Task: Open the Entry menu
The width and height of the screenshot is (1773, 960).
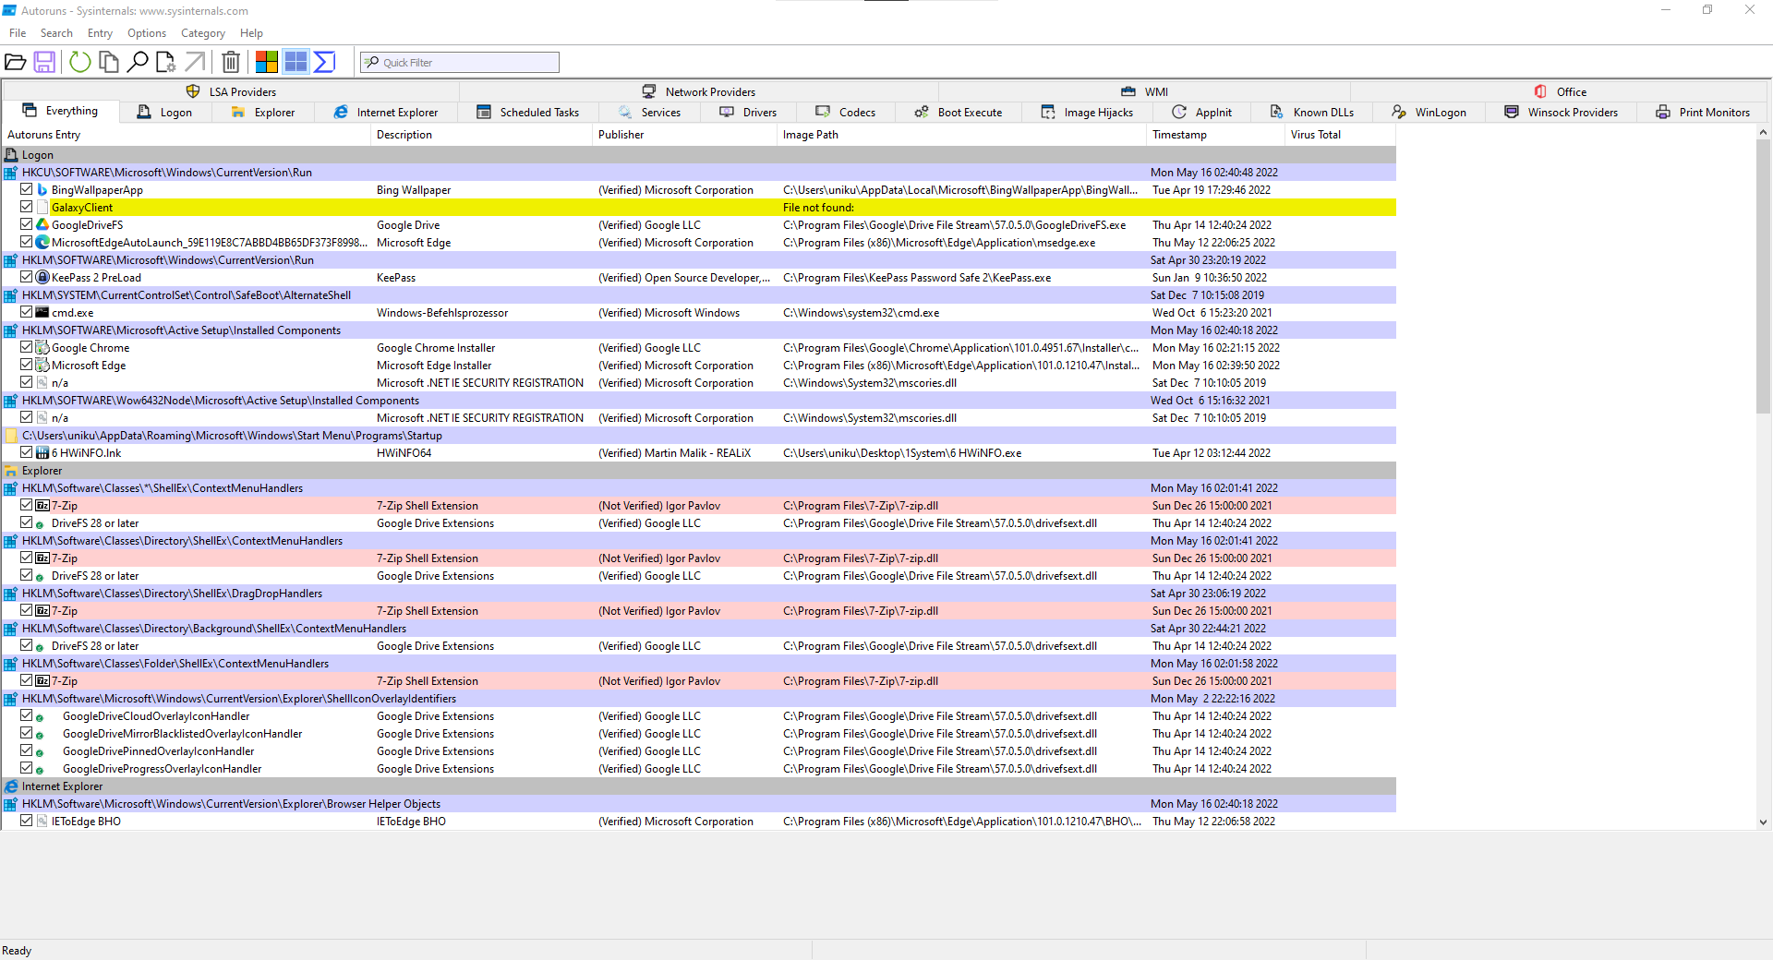Action: click(x=100, y=33)
